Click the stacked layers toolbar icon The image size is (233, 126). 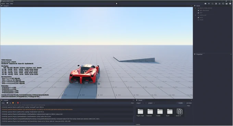coord(220,3)
